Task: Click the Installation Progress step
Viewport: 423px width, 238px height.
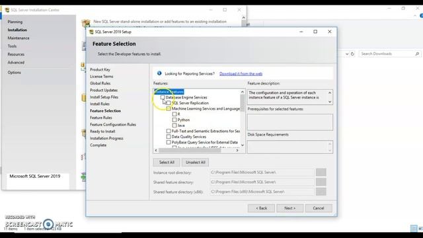Action: coord(106,138)
